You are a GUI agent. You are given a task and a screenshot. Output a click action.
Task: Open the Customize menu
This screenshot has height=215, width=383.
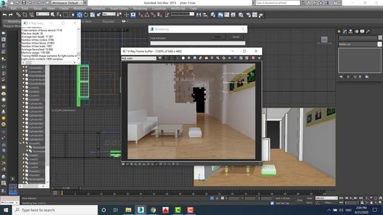[159, 8]
